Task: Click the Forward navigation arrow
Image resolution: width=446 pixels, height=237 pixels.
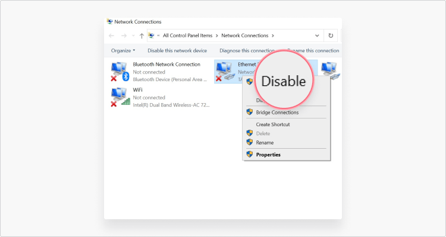Action: [x=124, y=36]
